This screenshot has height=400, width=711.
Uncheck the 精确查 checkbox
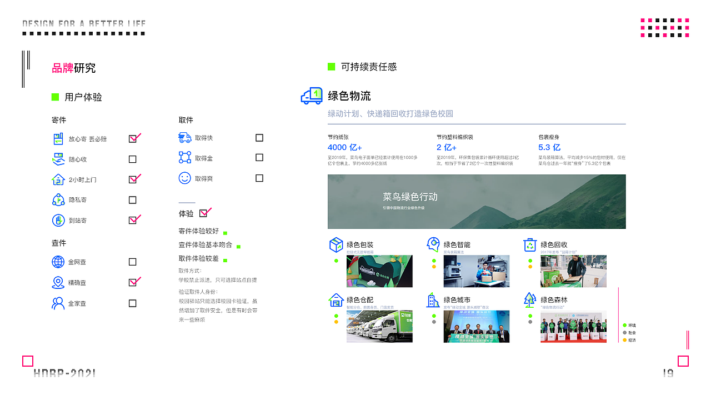click(133, 282)
